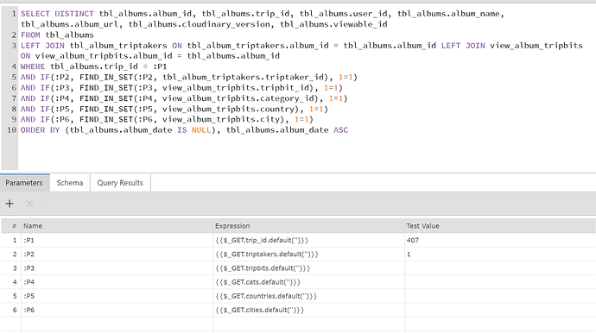
Task: Click the empty test value for :P6
Action: (500, 310)
